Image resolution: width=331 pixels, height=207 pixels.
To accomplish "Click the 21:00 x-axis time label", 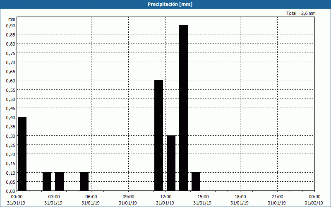I will (x=277, y=197).
